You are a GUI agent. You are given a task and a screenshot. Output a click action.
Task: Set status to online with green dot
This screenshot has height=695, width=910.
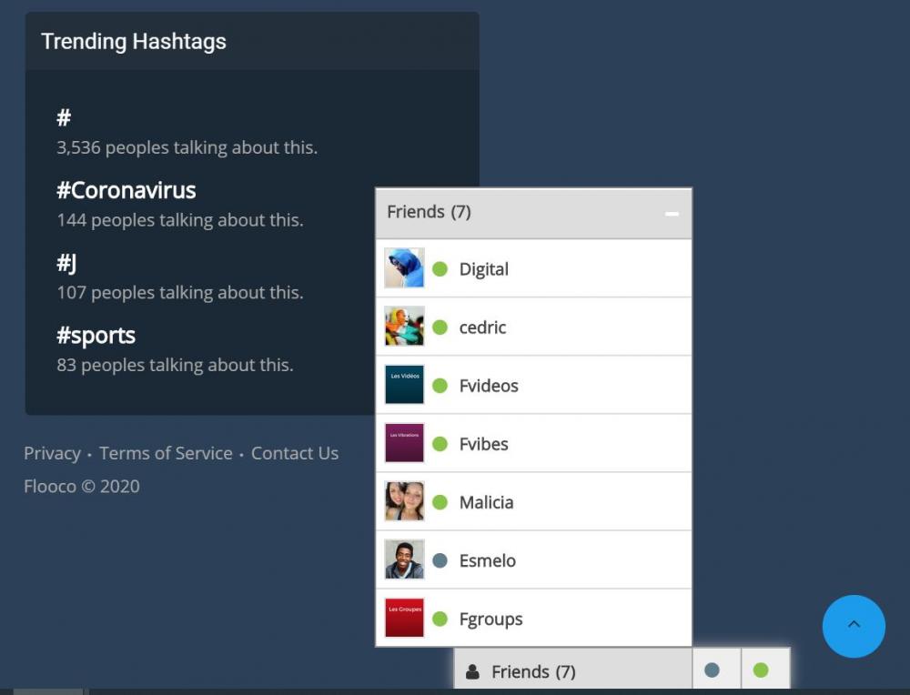[762, 670]
